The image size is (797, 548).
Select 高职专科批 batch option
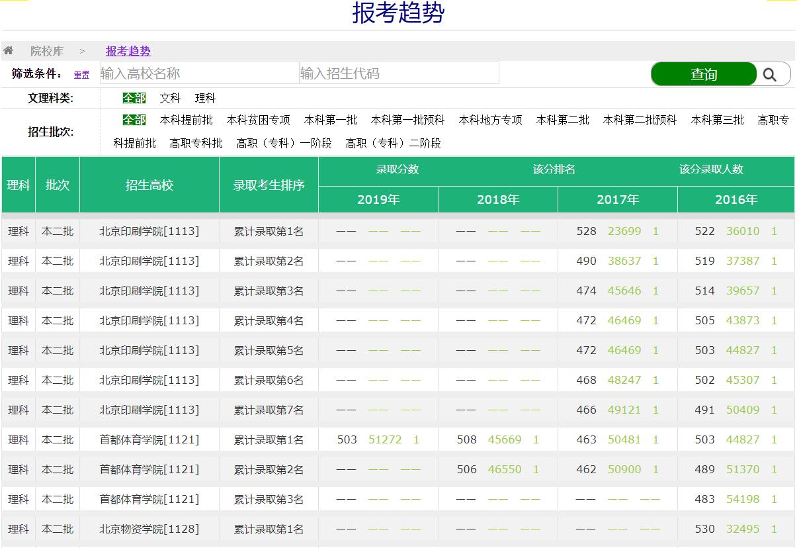click(x=196, y=143)
